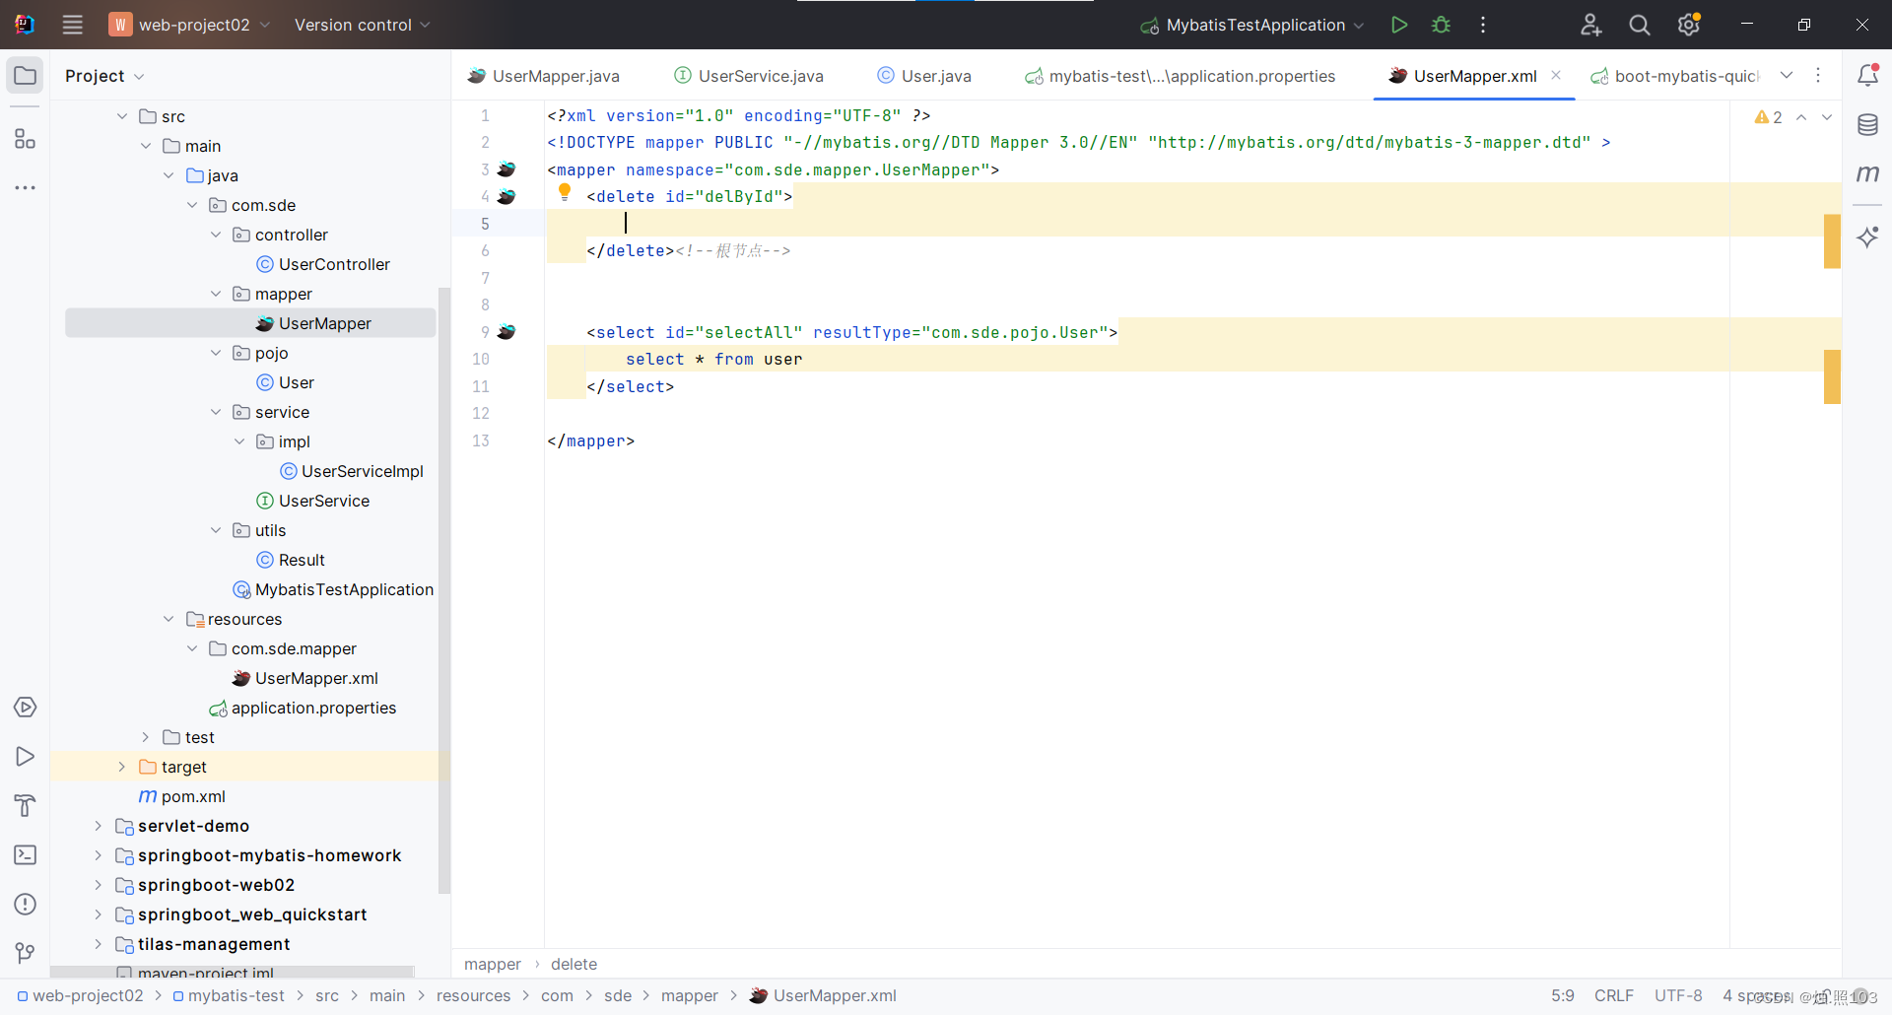Click the mybatis-test navigation bar breadcrumb
Screen dimensions: 1892x1015
pos(229,995)
